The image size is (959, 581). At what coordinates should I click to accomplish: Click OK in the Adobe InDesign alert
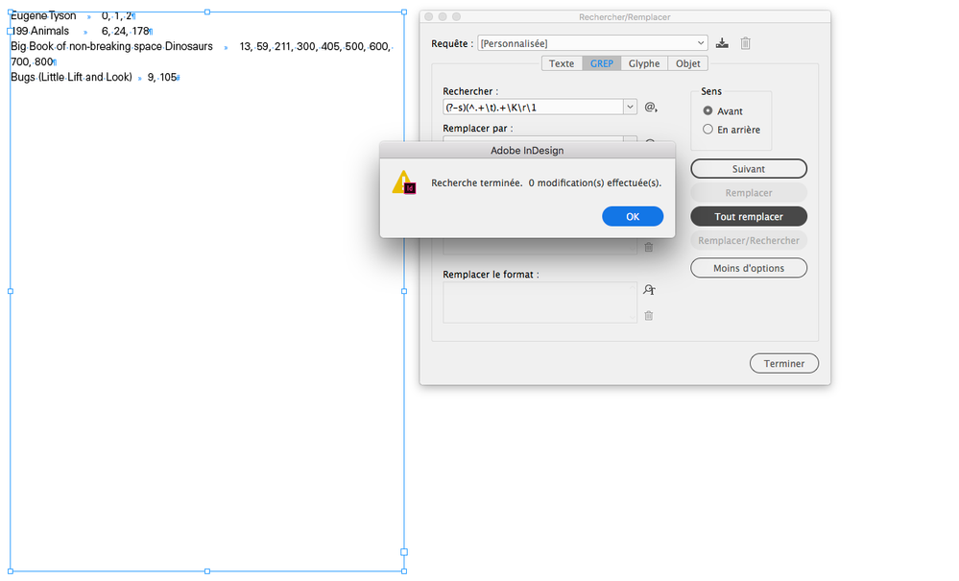point(633,216)
